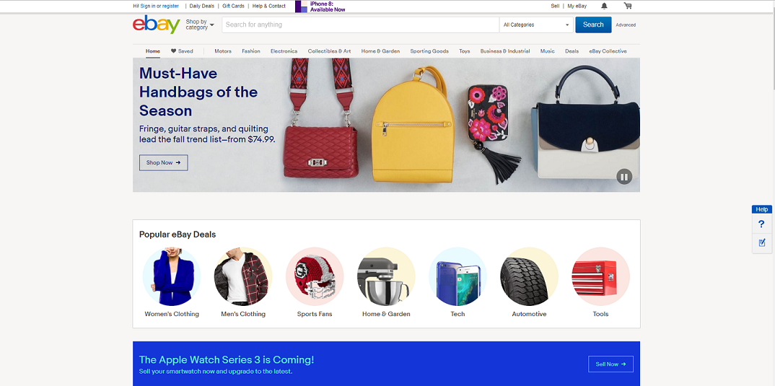Click the heart Saved icon
775x386 pixels.
[x=173, y=51]
